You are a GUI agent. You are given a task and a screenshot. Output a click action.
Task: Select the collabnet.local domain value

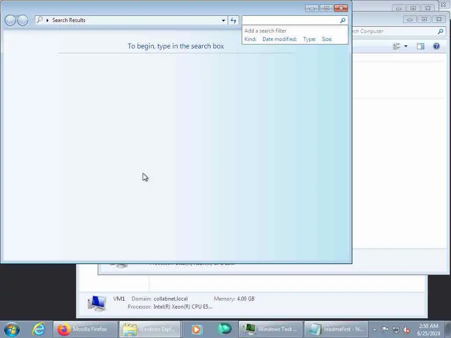(x=170, y=299)
